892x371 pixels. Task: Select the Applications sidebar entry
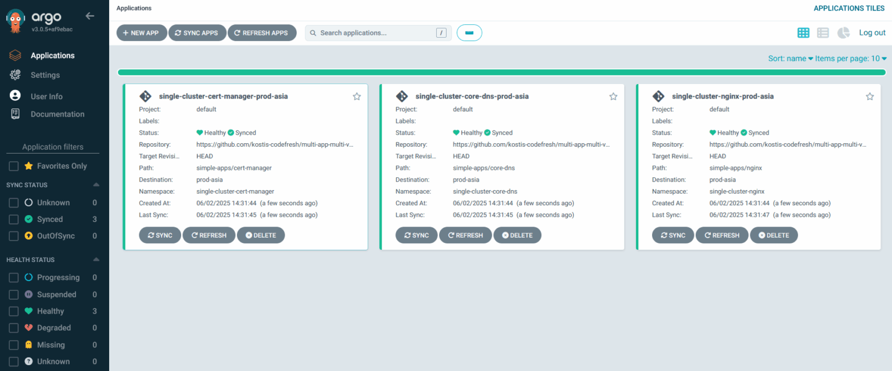click(52, 55)
